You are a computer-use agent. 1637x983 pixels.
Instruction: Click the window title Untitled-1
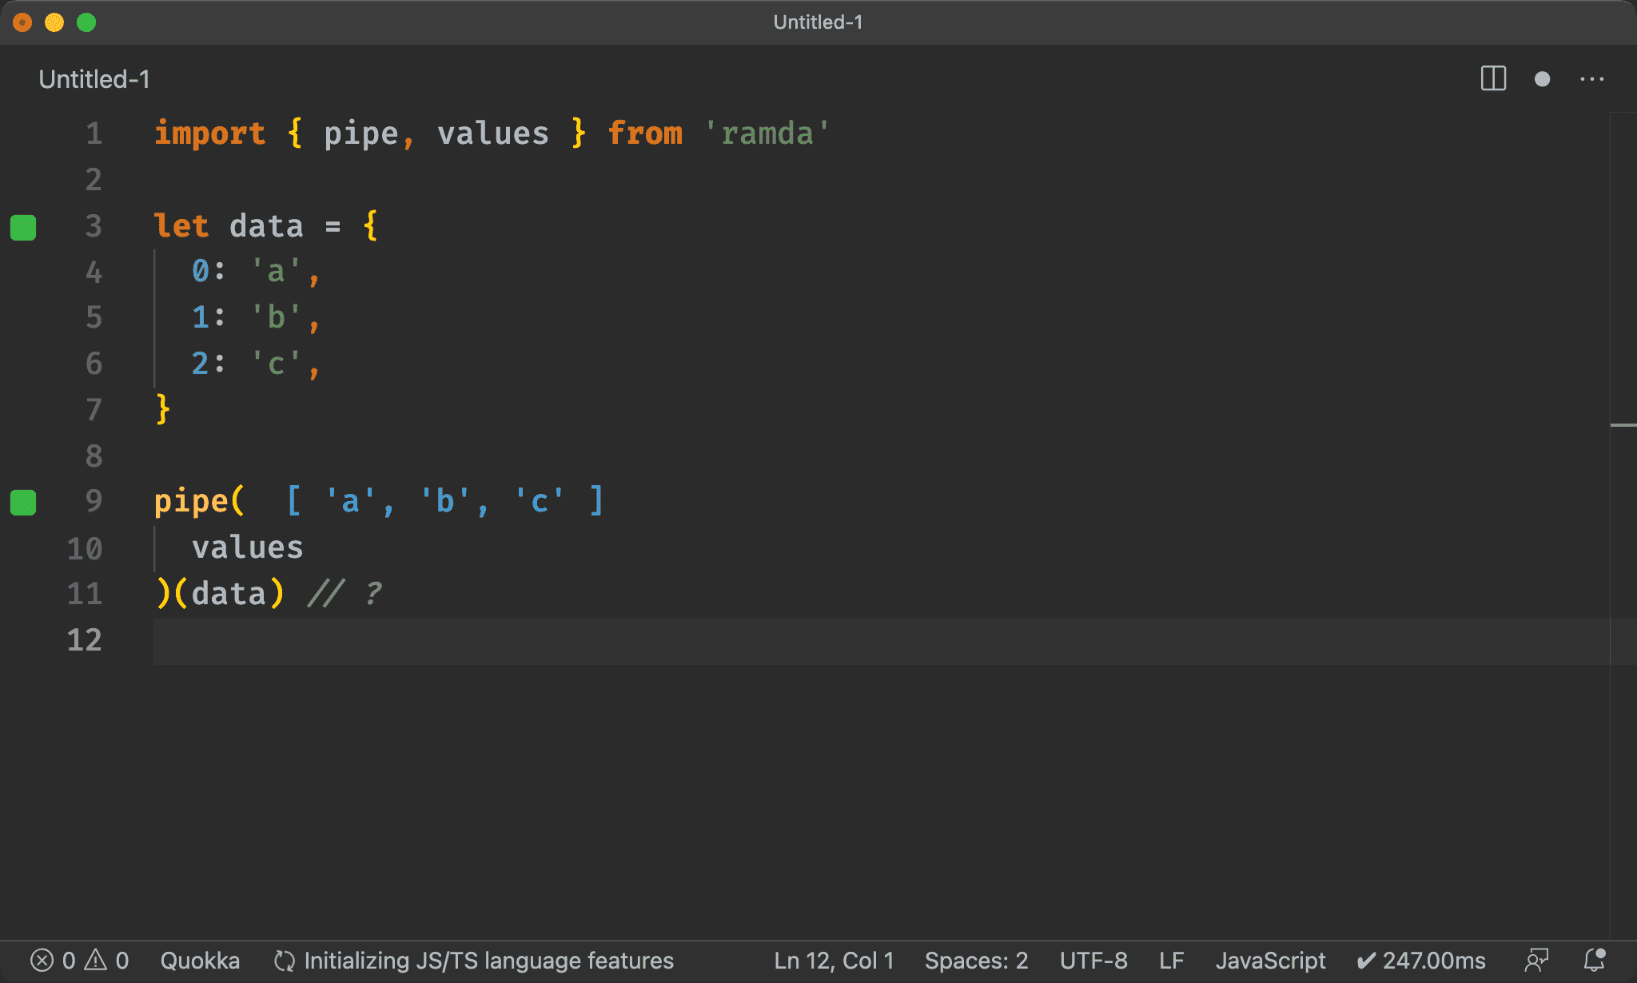click(x=818, y=22)
